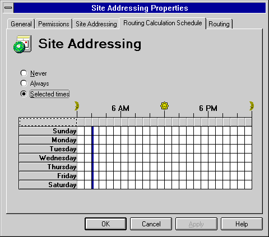Click the Cancel button

coord(151,224)
